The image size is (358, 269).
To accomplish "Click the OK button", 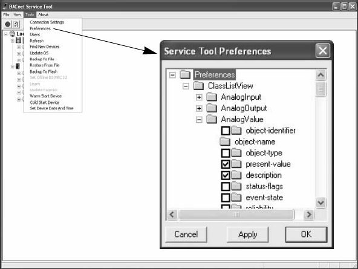I will [306, 235].
